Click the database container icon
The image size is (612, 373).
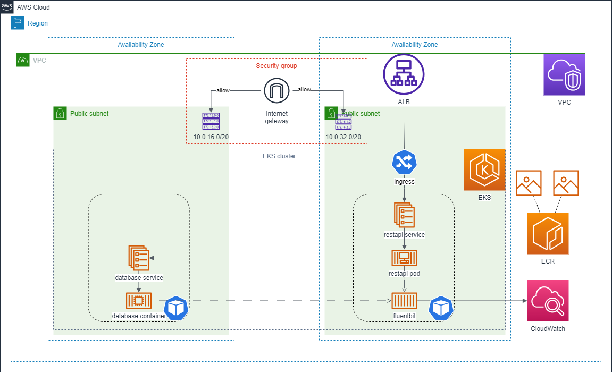coord(138,300)
